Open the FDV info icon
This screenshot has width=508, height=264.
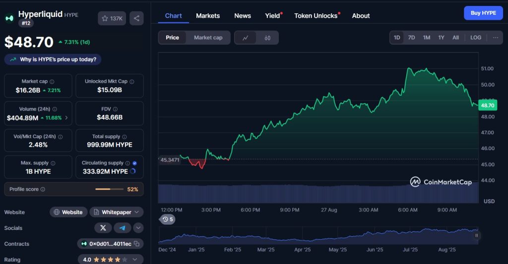click(x=115, y=109)
